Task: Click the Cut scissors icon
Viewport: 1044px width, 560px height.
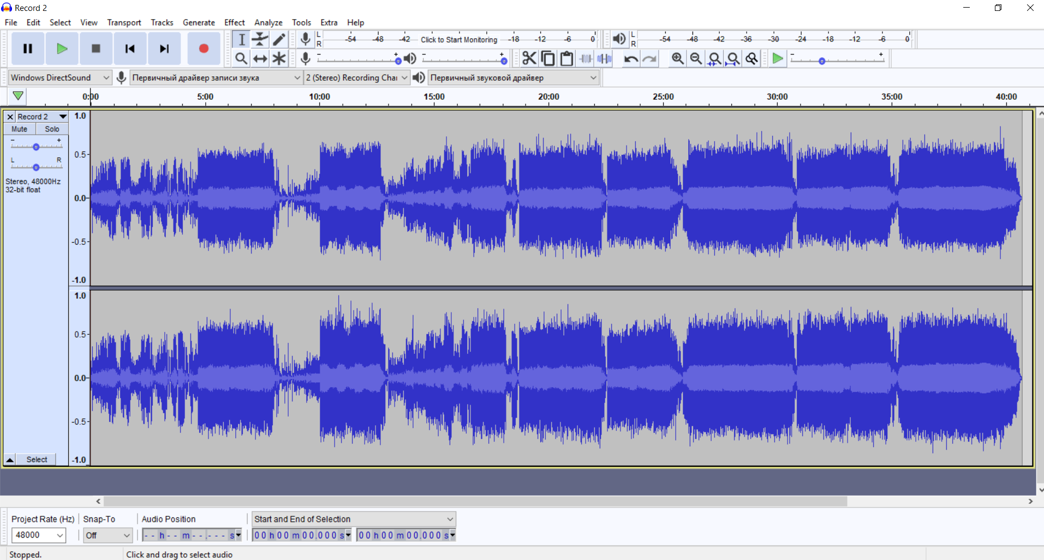Action: click(529, 58)
